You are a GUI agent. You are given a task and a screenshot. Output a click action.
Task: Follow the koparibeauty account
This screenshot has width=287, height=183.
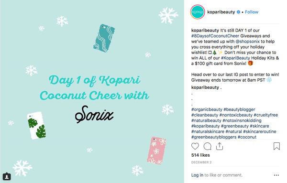[252, 12]
